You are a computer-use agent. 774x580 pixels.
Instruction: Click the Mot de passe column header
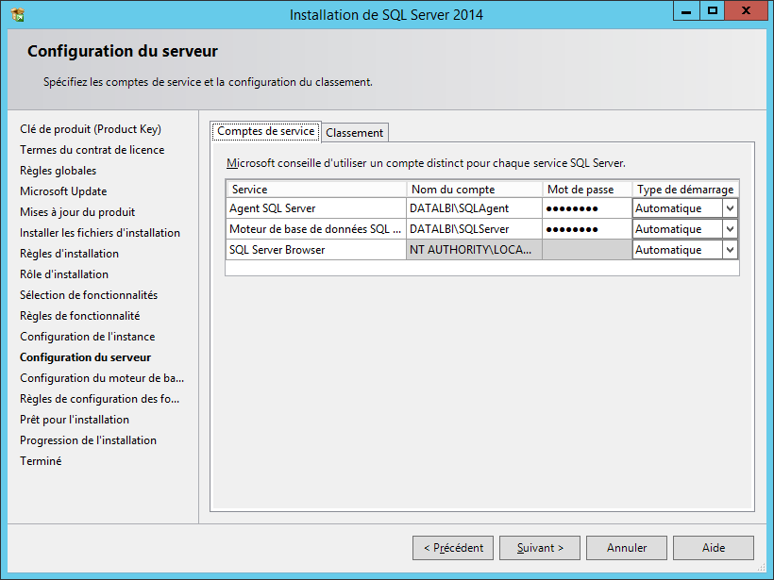click(587, 190)
